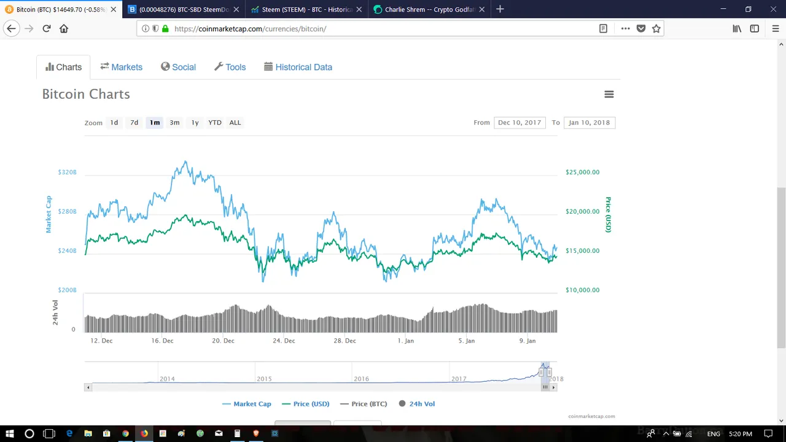
Task: Open File Explorer from taskbar
Action: pyautogui.click(x=88, y=433)
